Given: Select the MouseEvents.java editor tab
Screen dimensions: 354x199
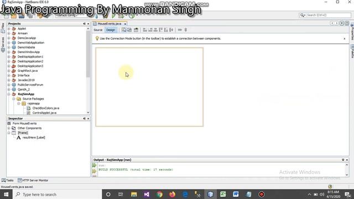Looking at the screenshot, I should (110, 24).
